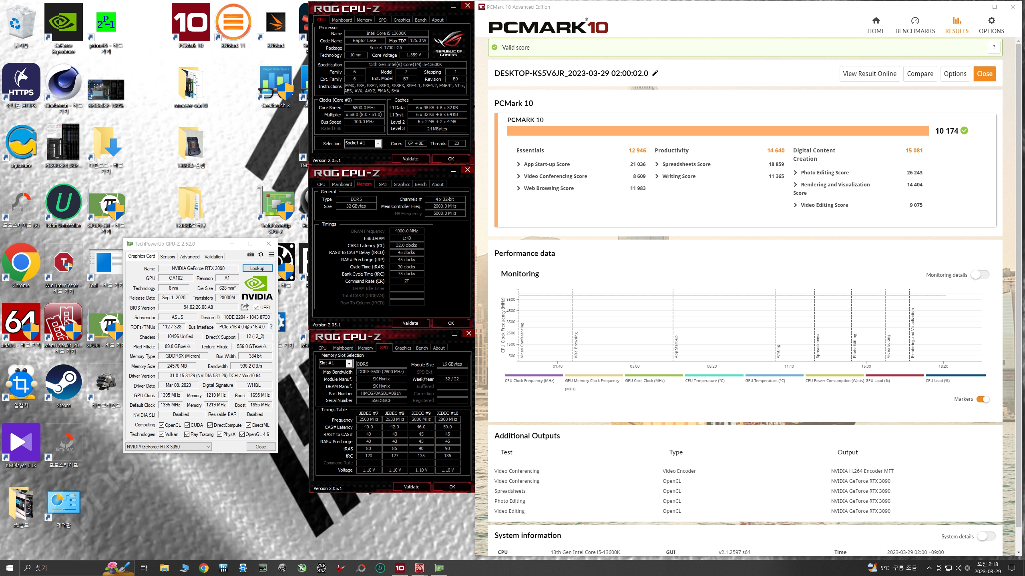1025x576 pixels.
Task: Open BENCHMARKS gauge icon in PCMark 10
Action: pyautogui.click(x=915, y=20)
